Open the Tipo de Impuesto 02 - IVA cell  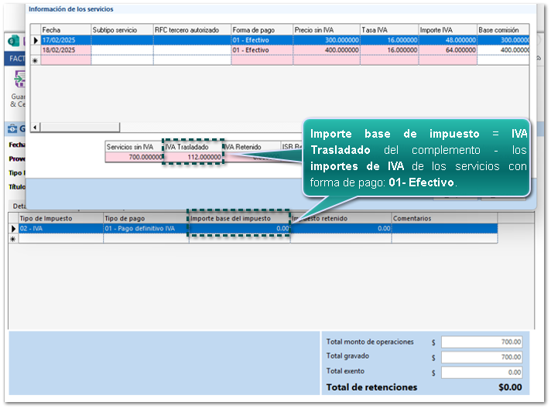60,229
